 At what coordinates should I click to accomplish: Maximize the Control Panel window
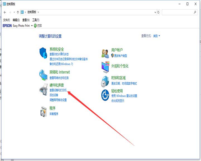point(187,4)
